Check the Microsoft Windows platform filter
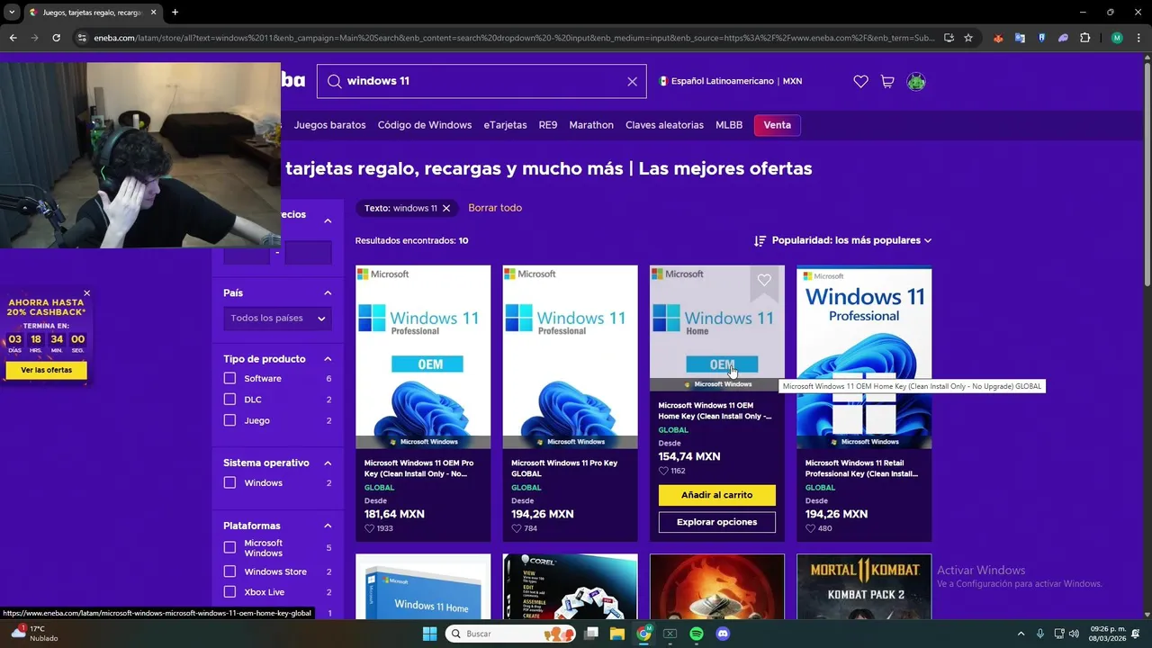The image size is (1152, 648). click(229, 547)
